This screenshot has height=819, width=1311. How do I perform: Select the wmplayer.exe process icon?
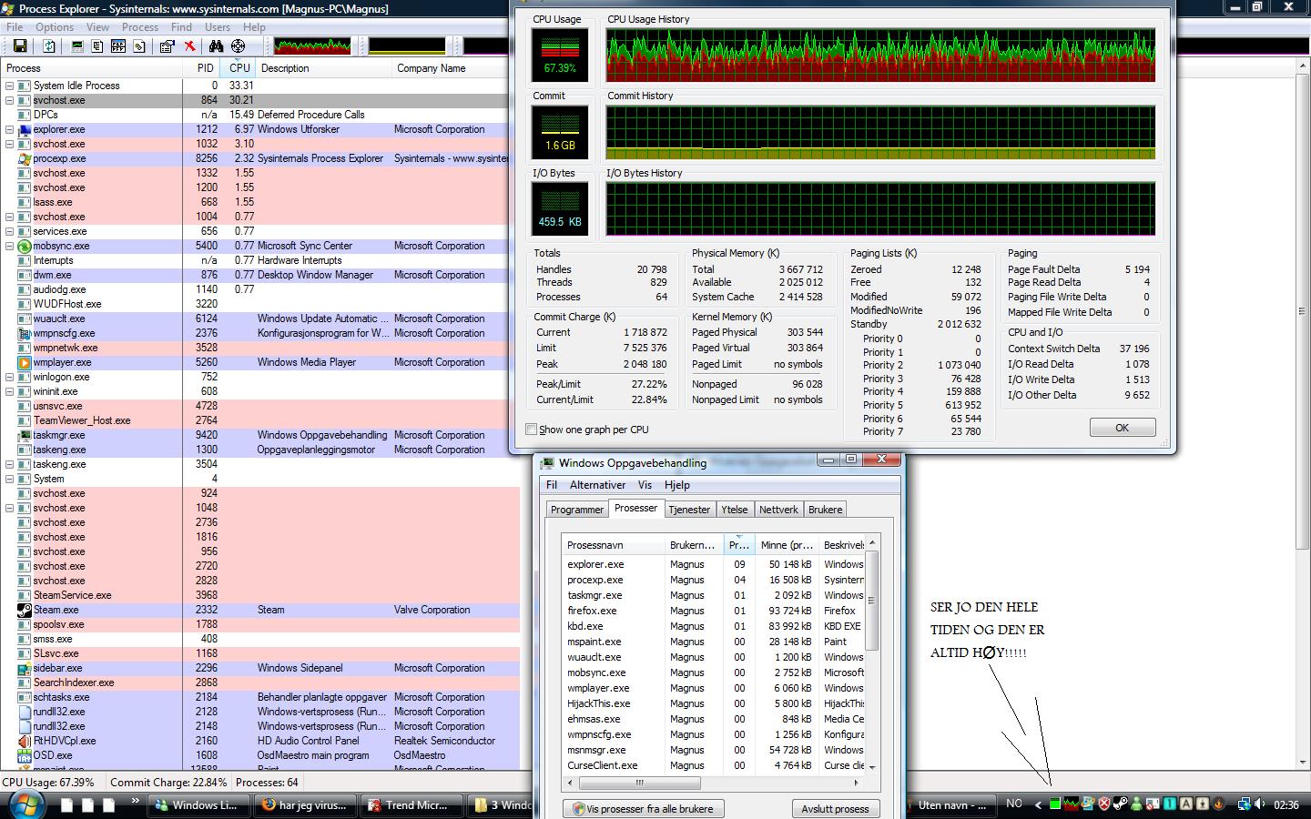[25, 362]
